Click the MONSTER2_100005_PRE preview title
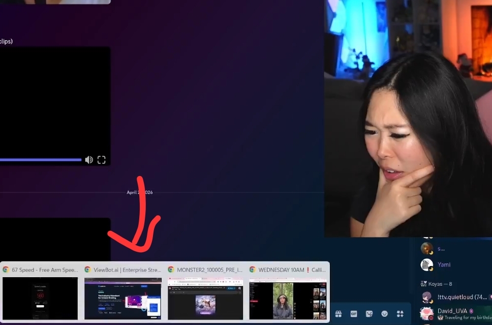 209,270
